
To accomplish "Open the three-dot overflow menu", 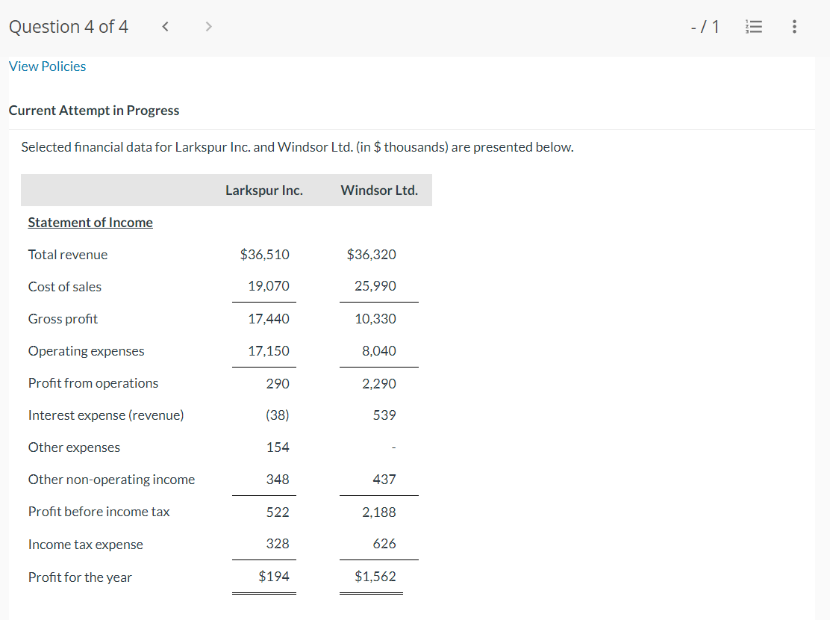I will pyautogui.click(x=794, y=26).
